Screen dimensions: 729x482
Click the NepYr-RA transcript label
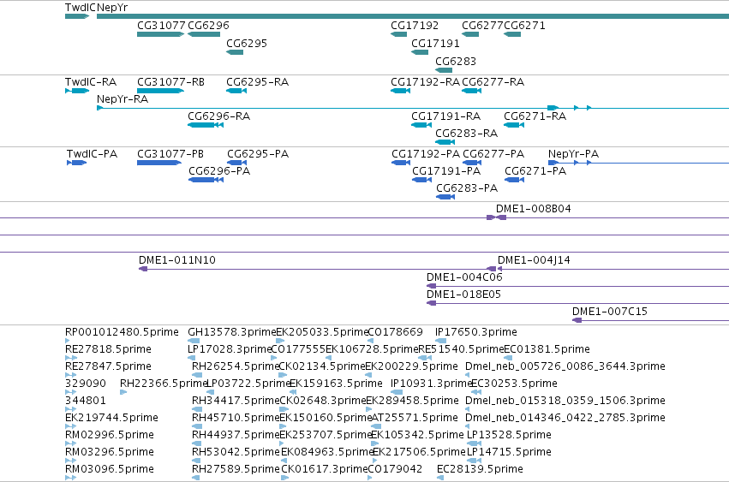[122, 99]
